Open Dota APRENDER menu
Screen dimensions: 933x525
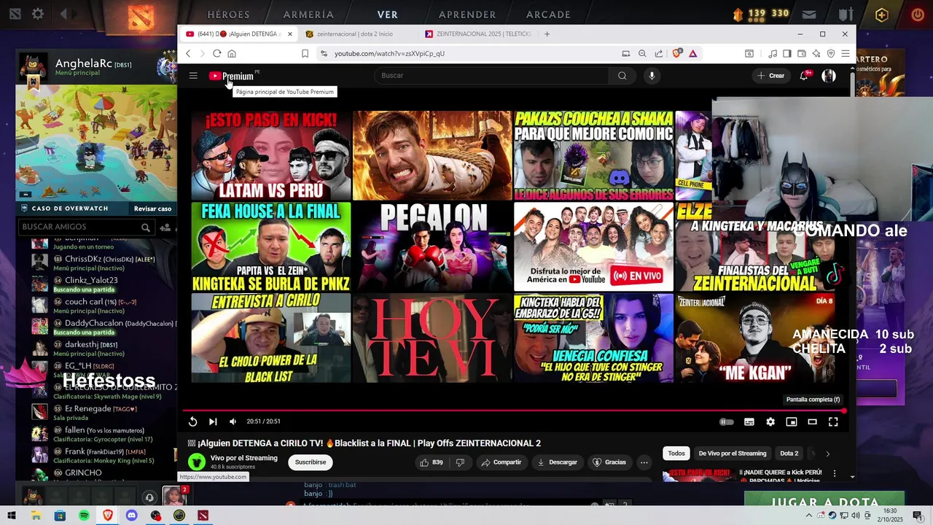pos(467,15)
